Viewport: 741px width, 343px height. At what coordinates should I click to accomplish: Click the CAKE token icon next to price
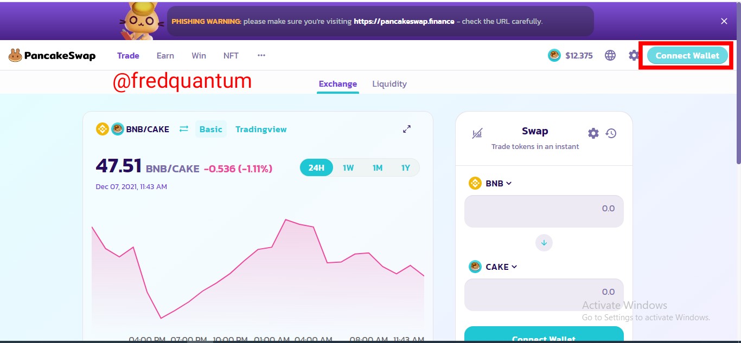click(554, 55)
